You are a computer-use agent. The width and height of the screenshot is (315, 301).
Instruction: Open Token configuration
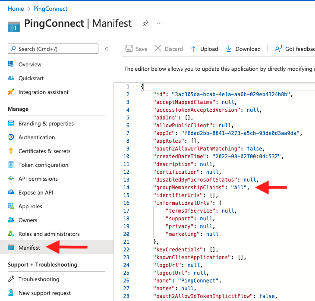click(43, 165)
